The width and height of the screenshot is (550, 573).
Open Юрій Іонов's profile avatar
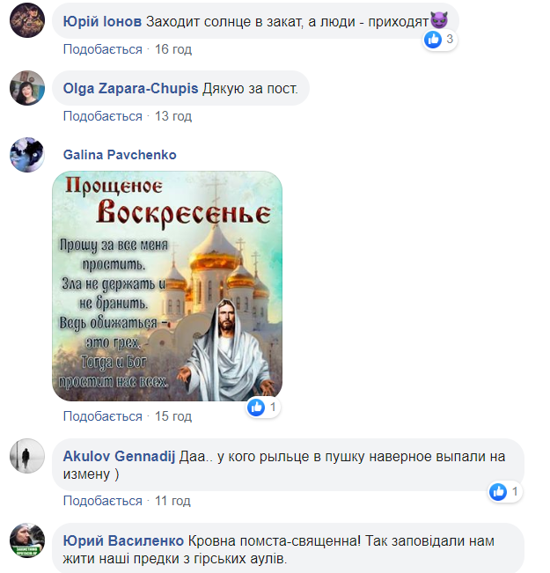coord(27,20)
